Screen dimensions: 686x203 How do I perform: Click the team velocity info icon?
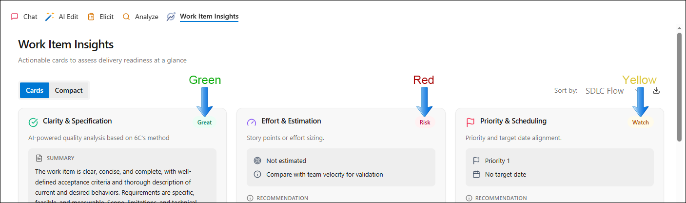257,174
